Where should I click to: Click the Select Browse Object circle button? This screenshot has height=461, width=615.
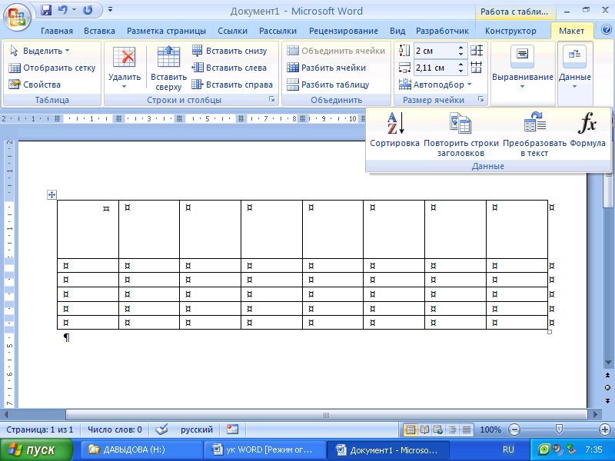click(x=607, y=388)
